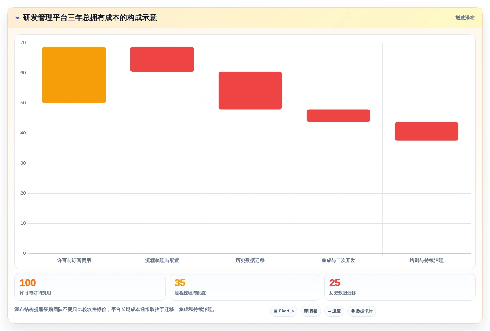Click the x-axis label 集成与二次开发
490x331 pixels.
(338, 260)
